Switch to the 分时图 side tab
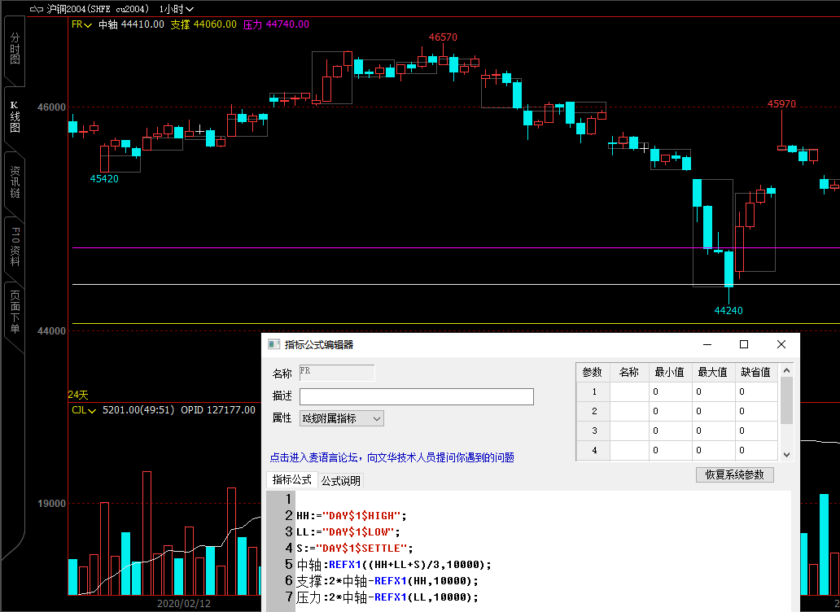840x612 pixels. point(14,50)
